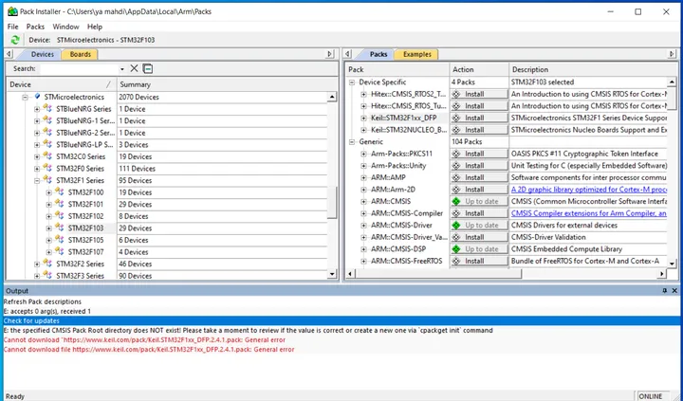Switch to the Examples tab
The image size is (683, 401).
point(416,54)
